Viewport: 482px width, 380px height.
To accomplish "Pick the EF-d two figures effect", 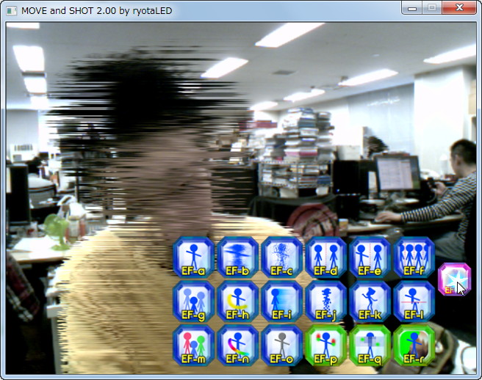I will pos(325,257).
